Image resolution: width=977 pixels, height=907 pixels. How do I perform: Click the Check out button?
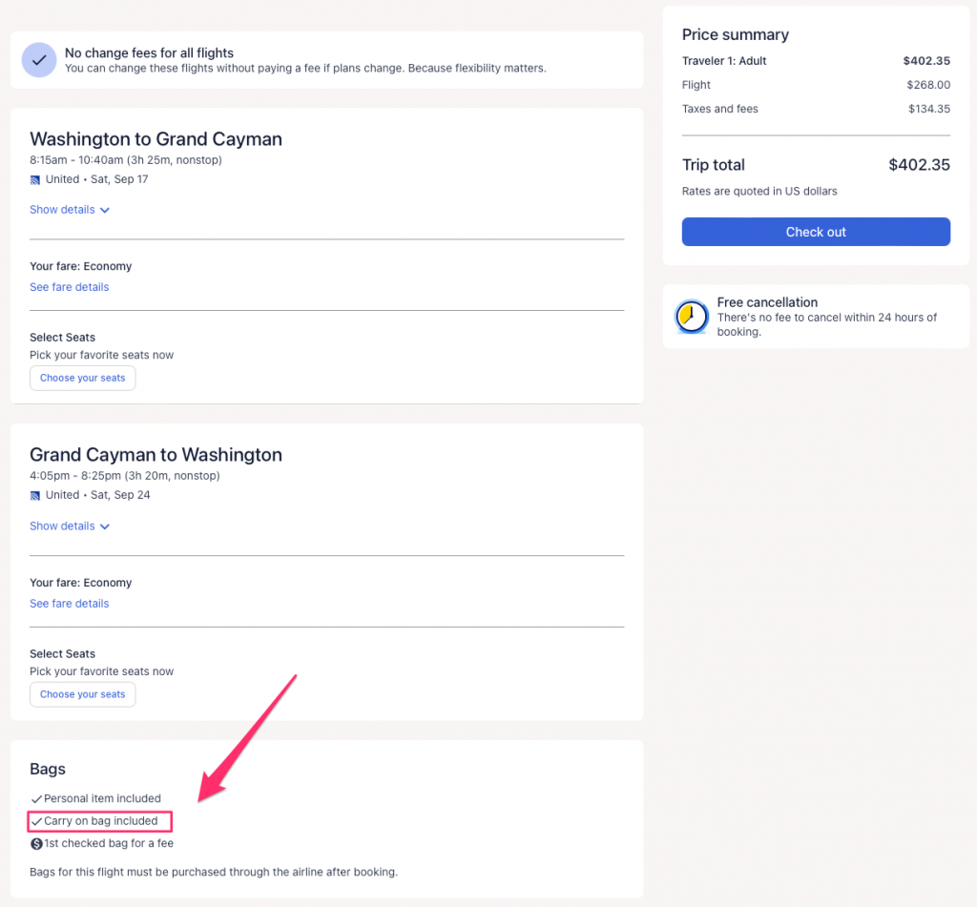coord(816,232)
